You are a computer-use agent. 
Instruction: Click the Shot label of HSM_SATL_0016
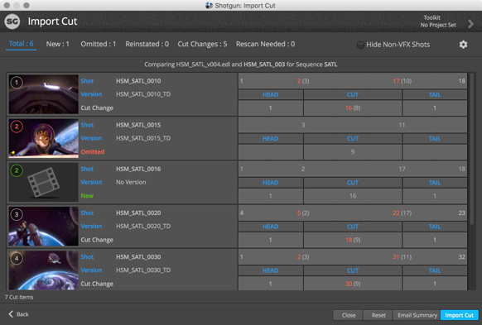[x=87, y=169]
